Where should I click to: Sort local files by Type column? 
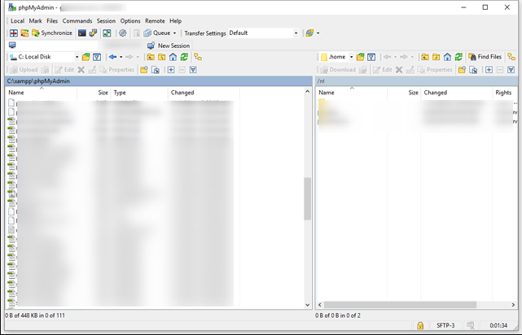[139, 93]
